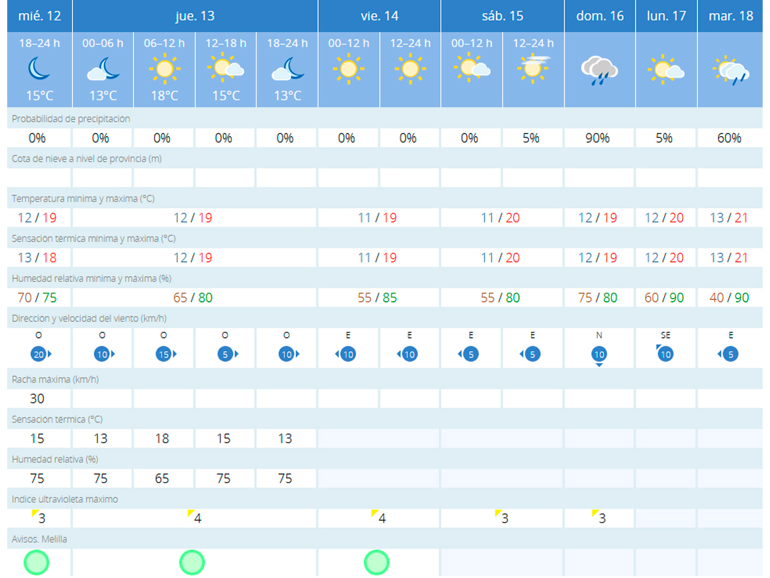Select the jue. 13 day header

(x=195, y=15)
